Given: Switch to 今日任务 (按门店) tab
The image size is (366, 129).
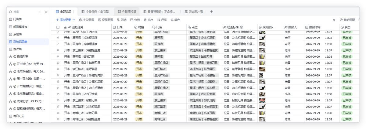Looking at the screenshot, I should point(95,12).
